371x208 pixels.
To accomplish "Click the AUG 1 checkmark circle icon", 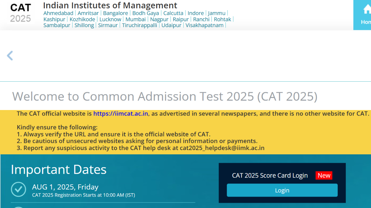I will coord(19,189).
